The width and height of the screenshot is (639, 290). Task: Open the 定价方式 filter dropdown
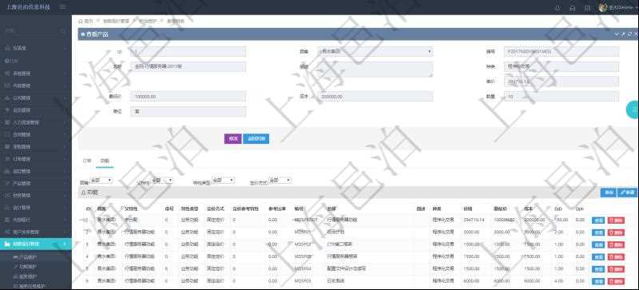tap(280, 180)
